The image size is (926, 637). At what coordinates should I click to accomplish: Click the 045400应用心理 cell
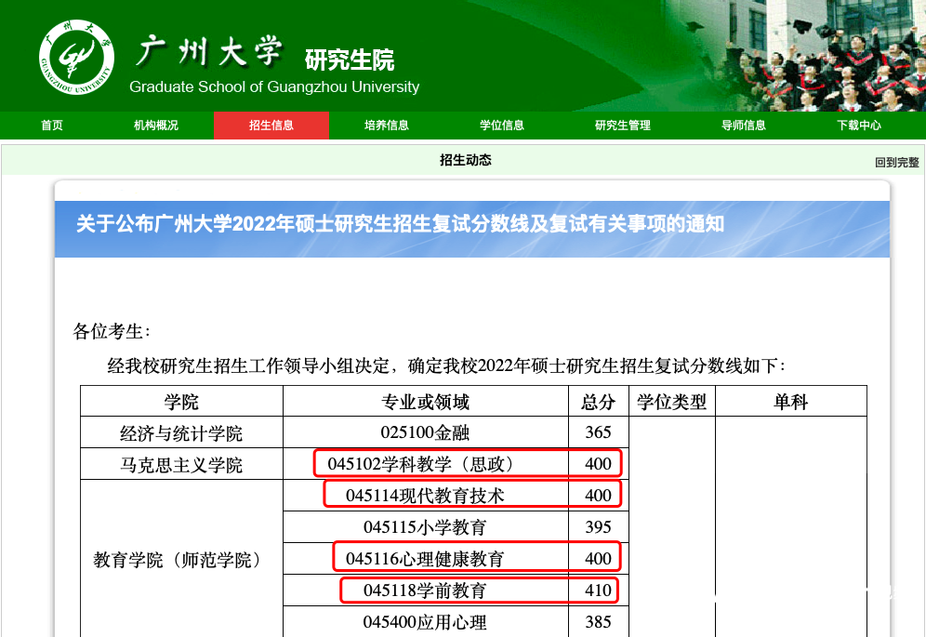point(425,621)
